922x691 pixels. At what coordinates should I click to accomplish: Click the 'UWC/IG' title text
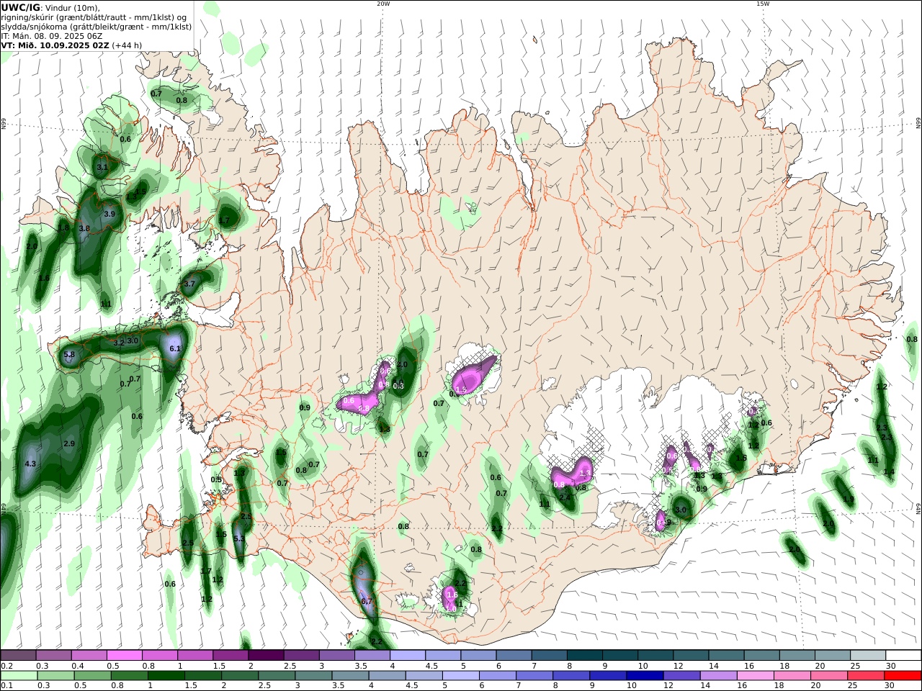[x=21, y=7]
